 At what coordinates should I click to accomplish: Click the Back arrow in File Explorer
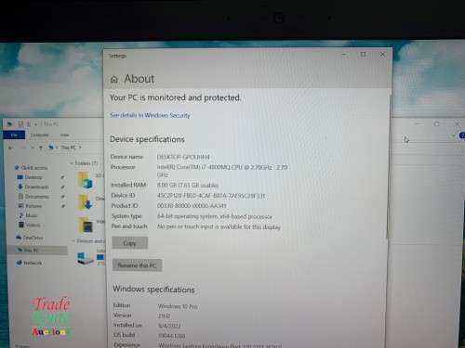pos(11,148)
